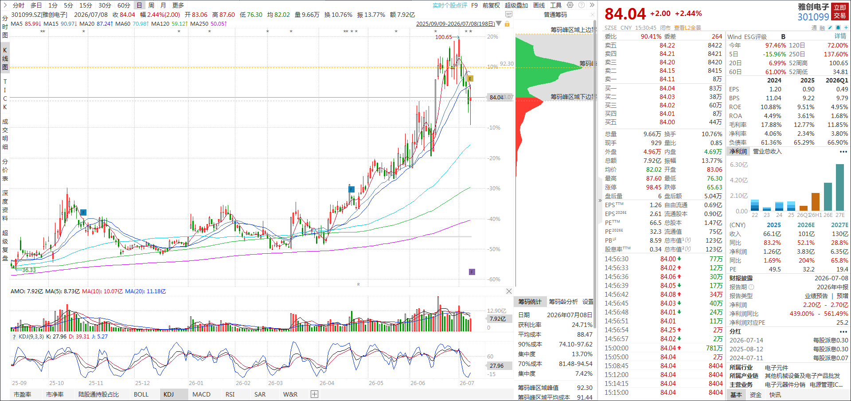Open chart settings gear icon
The image size is (851, 401).
[570, 5]
